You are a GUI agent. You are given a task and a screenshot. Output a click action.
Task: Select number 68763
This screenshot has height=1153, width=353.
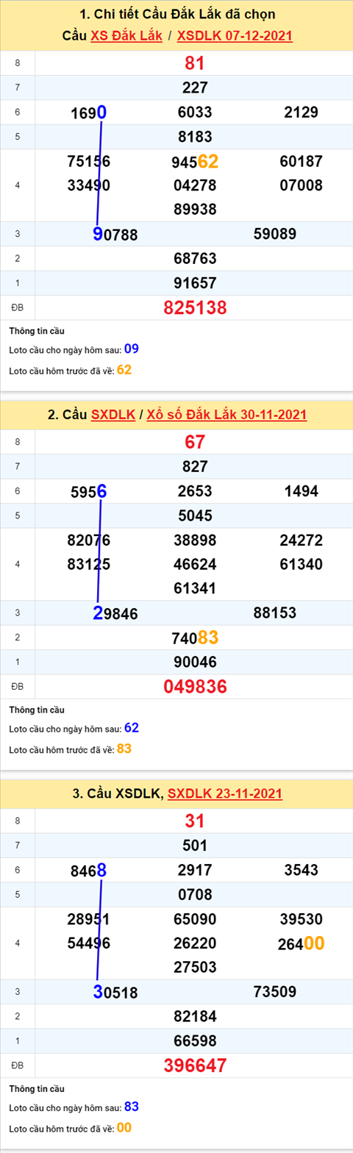click(195, 260)
